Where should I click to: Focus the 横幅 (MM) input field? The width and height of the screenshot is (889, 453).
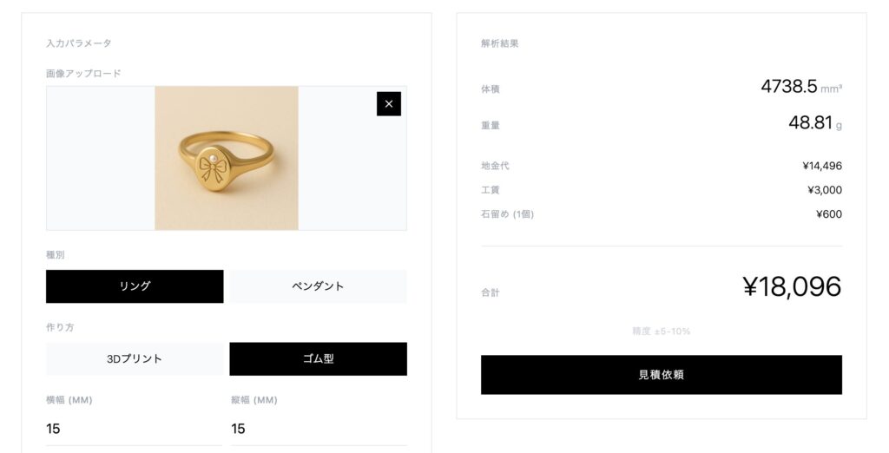click(x=134, y=429)
